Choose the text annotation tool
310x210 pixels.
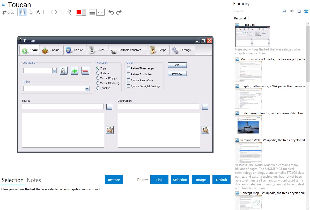click(38, 12)
